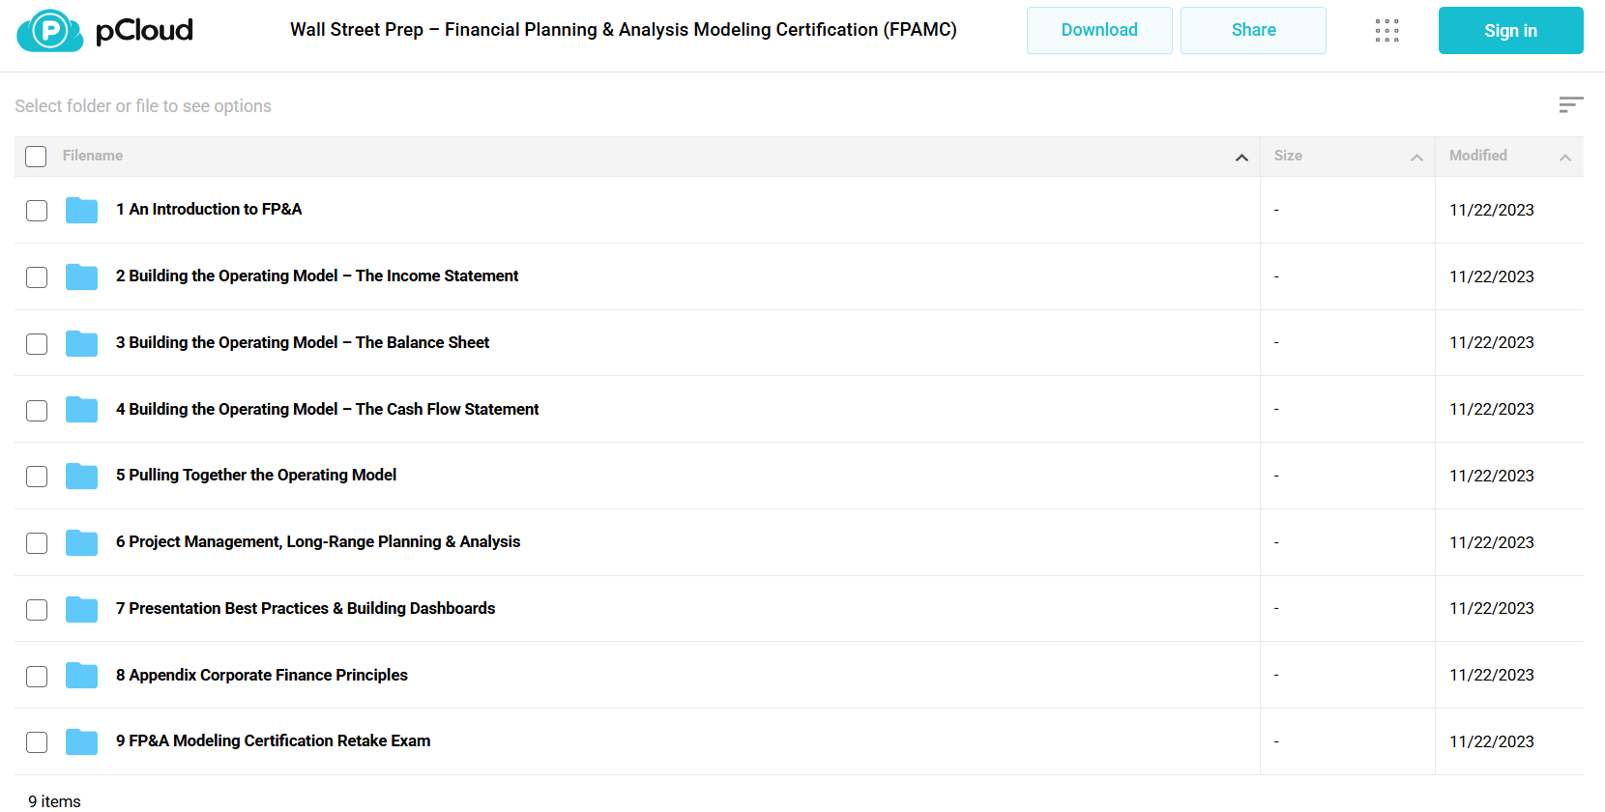Click modified date for 9 FP&A Retake Exam
Viewport: 1605px width, 812px height.
click(x=1492, y=741)
